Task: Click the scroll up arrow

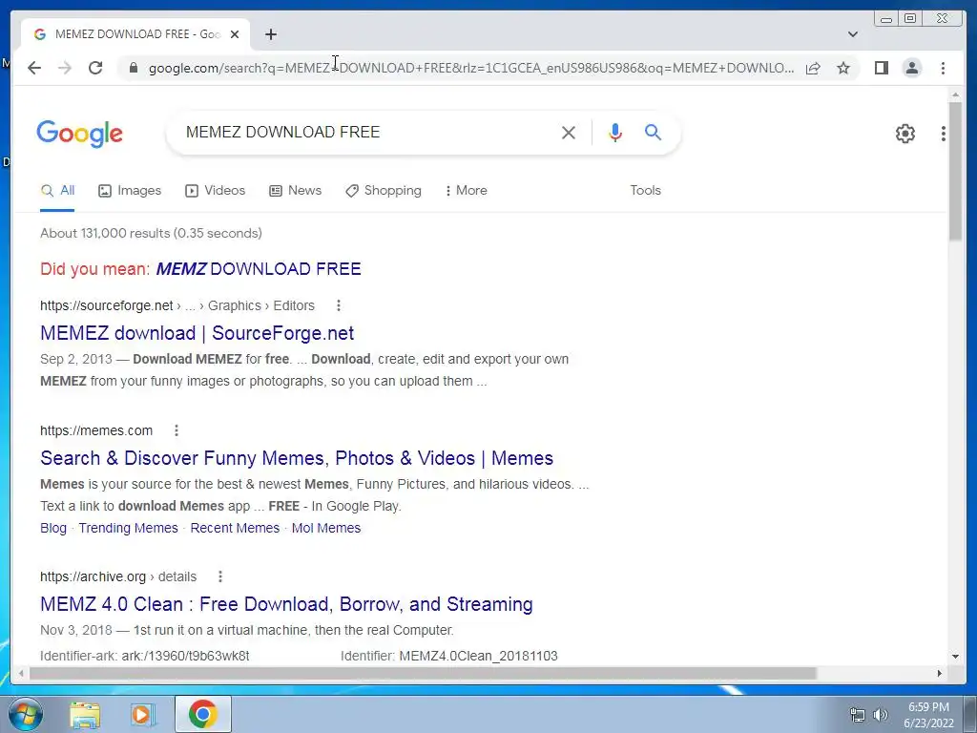Action: 955,94
